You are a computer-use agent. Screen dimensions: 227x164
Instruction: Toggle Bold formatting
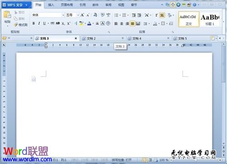pos(34,23)
